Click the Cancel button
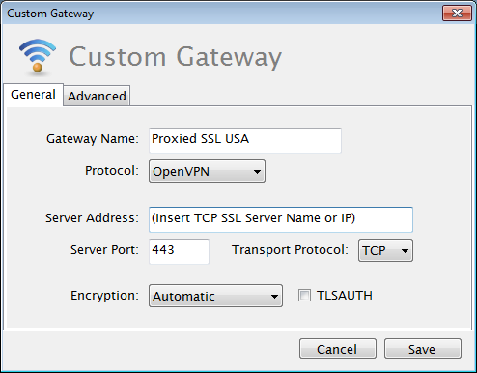The height and width of the screenshot is (373, 477). pos(338,349)
